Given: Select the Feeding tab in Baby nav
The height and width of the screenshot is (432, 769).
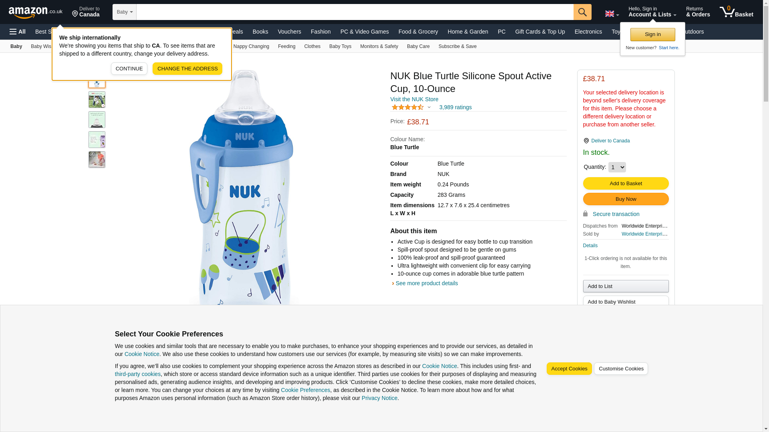Looking at the screenshot, I should pyautogui.click(x=286, y=46).
